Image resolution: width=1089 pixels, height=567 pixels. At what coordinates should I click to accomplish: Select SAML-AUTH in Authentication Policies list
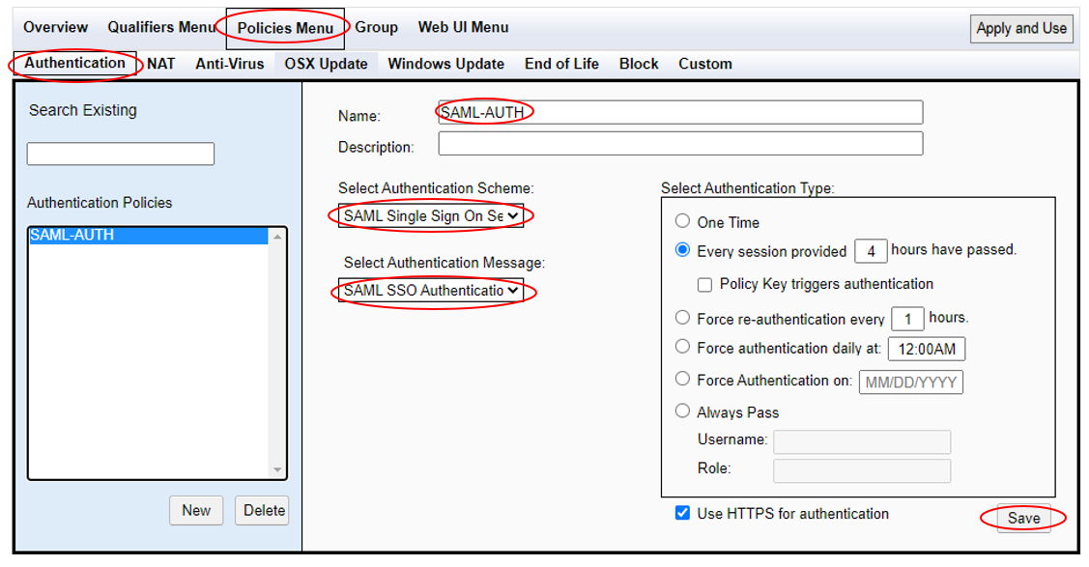point(148,236)
